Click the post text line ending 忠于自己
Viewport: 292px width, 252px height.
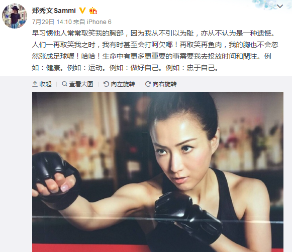125,68
